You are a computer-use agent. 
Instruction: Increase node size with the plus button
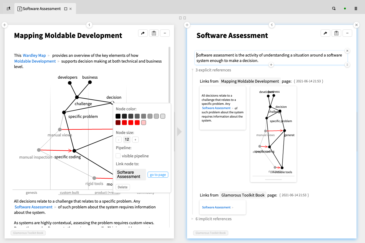(x=135, y=140)
